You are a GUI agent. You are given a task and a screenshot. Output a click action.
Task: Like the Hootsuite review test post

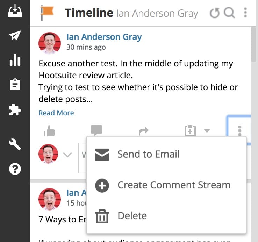point(49,131)
